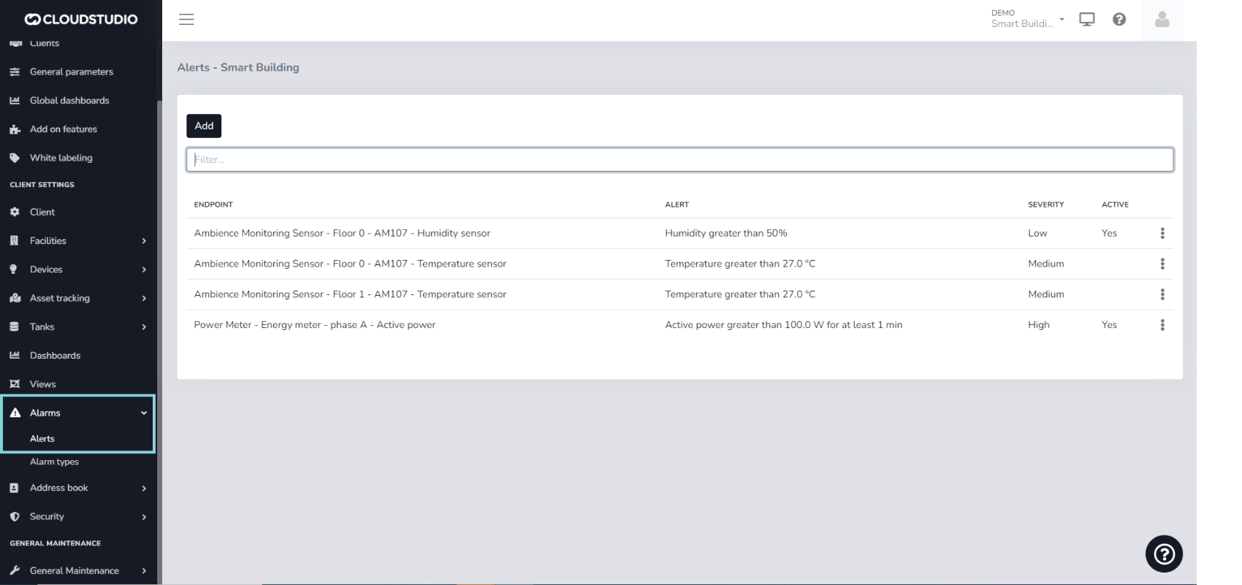Expand the Devices menu section
The height and width of the screenshot is (585, 1242).
tap(78, 269)
